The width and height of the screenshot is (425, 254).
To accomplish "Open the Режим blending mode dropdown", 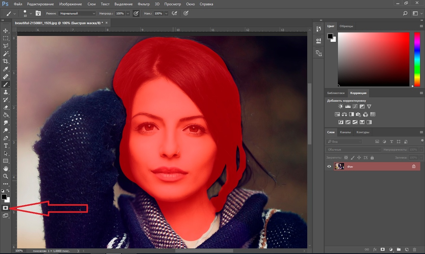I will pos(77,13).
